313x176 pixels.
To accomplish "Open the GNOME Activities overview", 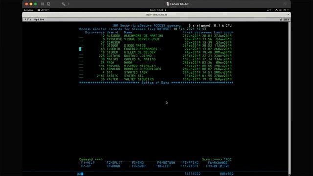I will [28, 10].
